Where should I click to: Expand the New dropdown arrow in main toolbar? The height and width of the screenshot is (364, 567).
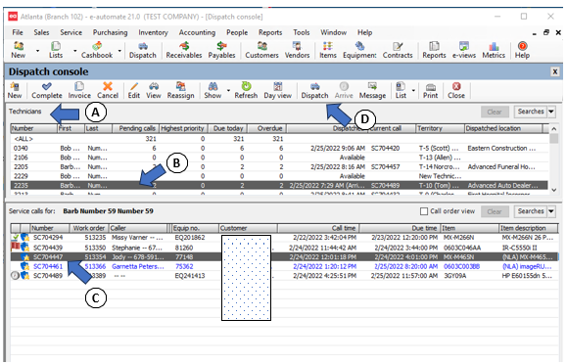click(37, 51)
